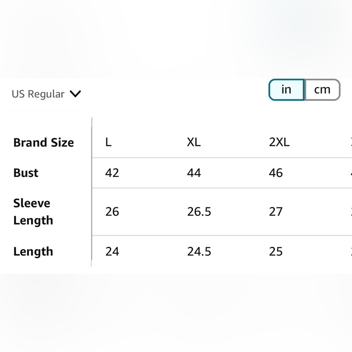Click sleeve length value 26
The image size is (352, 352).
(112, 212)
